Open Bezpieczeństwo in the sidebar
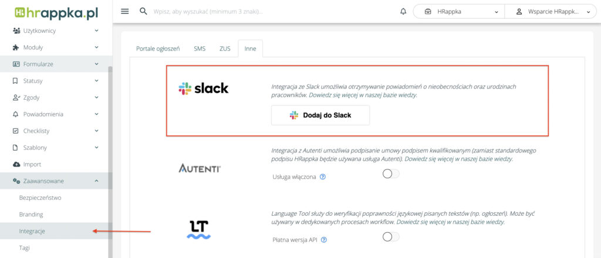 [x=40, y=198]
